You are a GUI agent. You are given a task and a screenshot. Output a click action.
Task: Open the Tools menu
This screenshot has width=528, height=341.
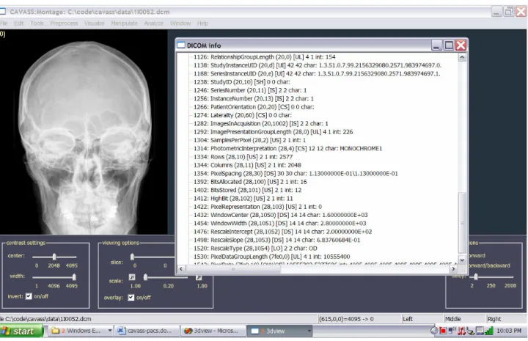coord(37,23)
